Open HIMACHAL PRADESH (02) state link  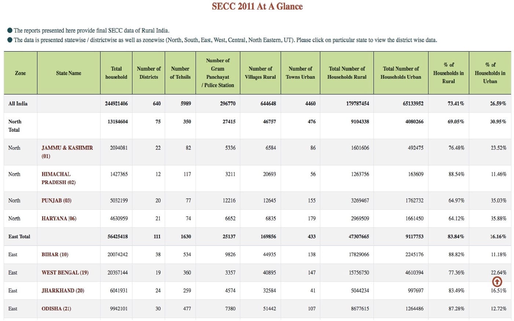tap(59, 178)
